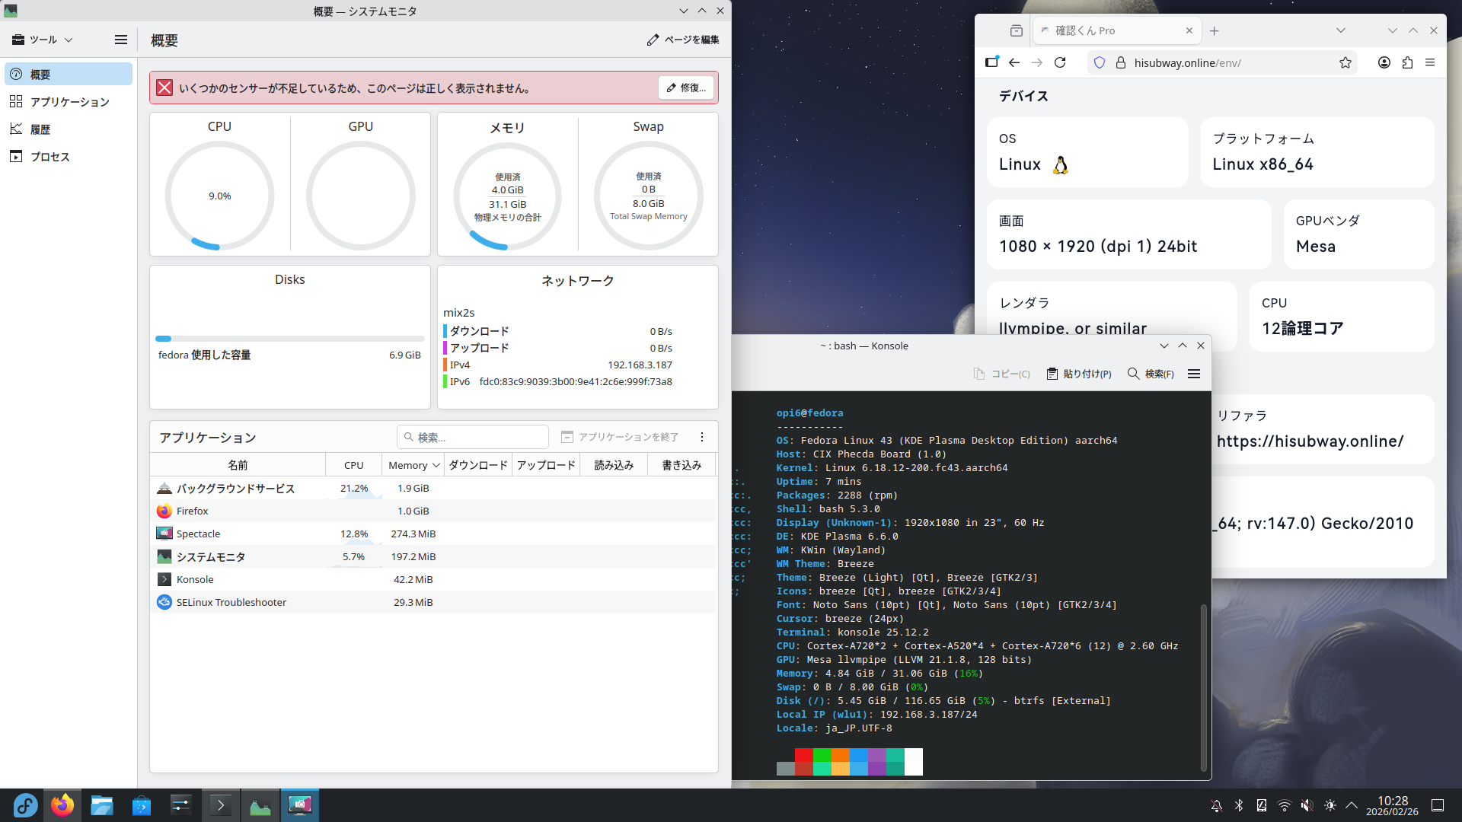Click the 修復 repair button

(686, 88)
